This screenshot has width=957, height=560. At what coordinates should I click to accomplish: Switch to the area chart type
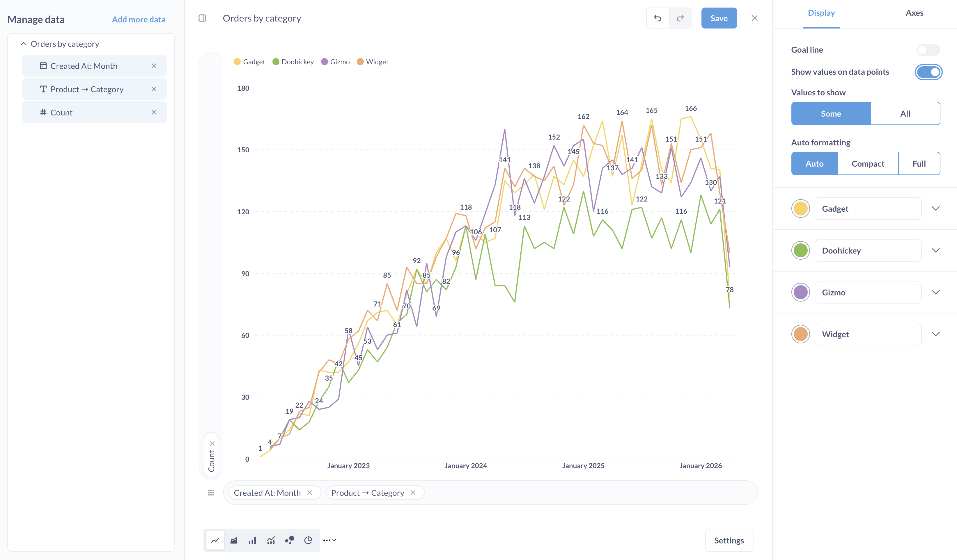point(234,540)
